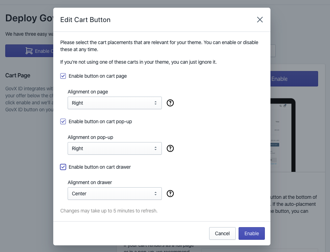The image size is (330, 252).
Task: Click the Alignment on drawer label
Action: (90, 182)
